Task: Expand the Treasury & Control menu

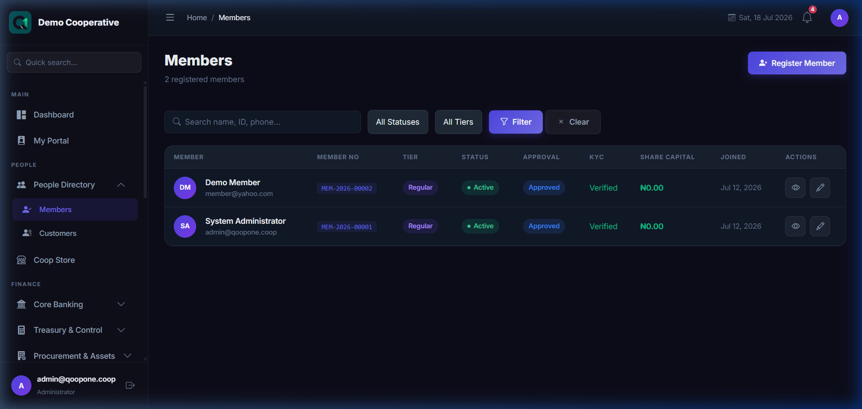Action: 74,330
